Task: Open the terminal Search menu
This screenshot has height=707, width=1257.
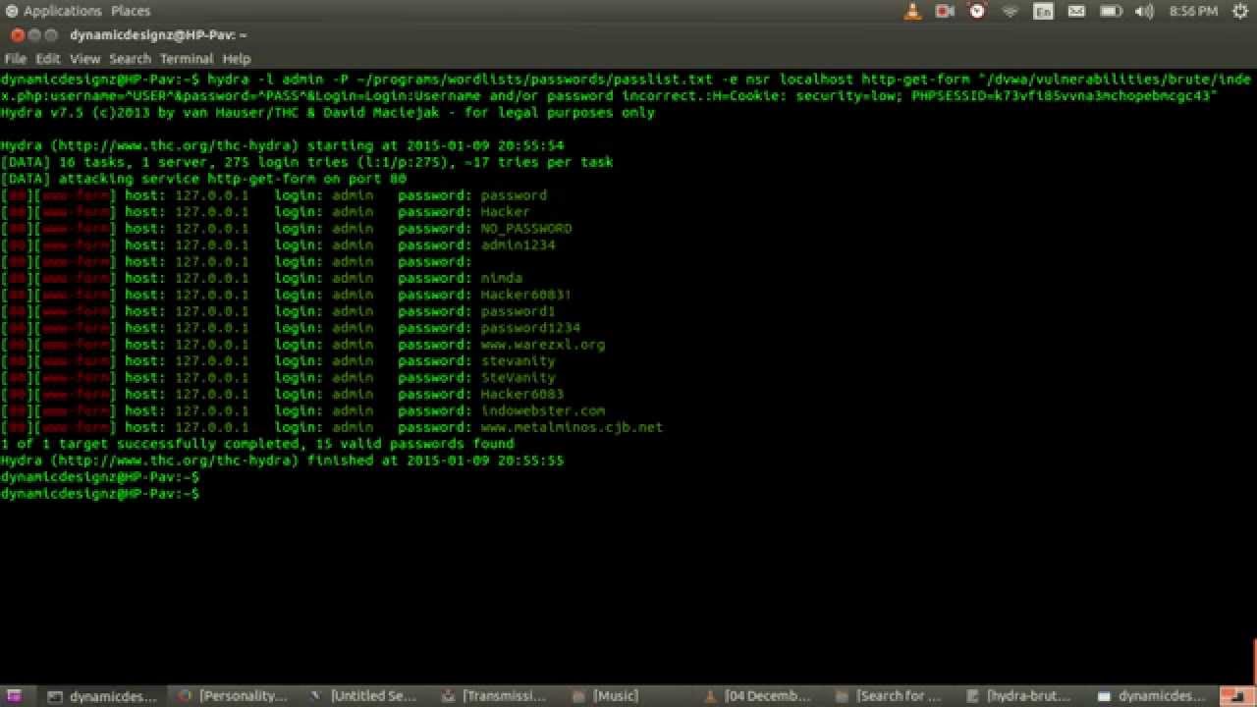Action: click(x=130, y=59)
